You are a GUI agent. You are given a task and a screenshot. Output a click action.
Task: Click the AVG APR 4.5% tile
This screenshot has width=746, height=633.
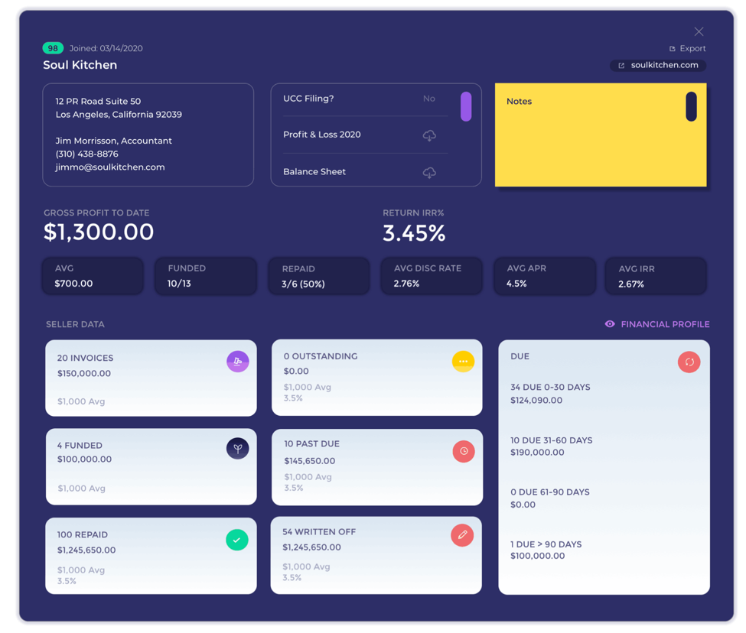point(545,276)
